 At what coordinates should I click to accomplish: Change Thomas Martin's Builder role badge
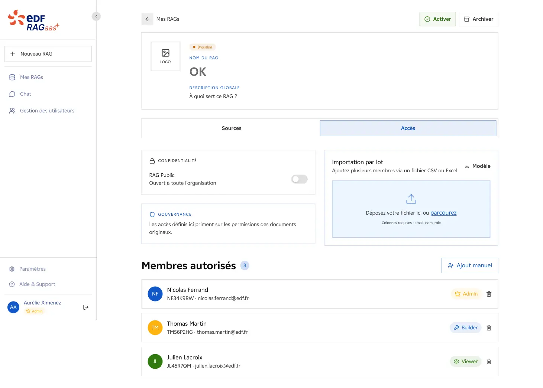point(466,327)
